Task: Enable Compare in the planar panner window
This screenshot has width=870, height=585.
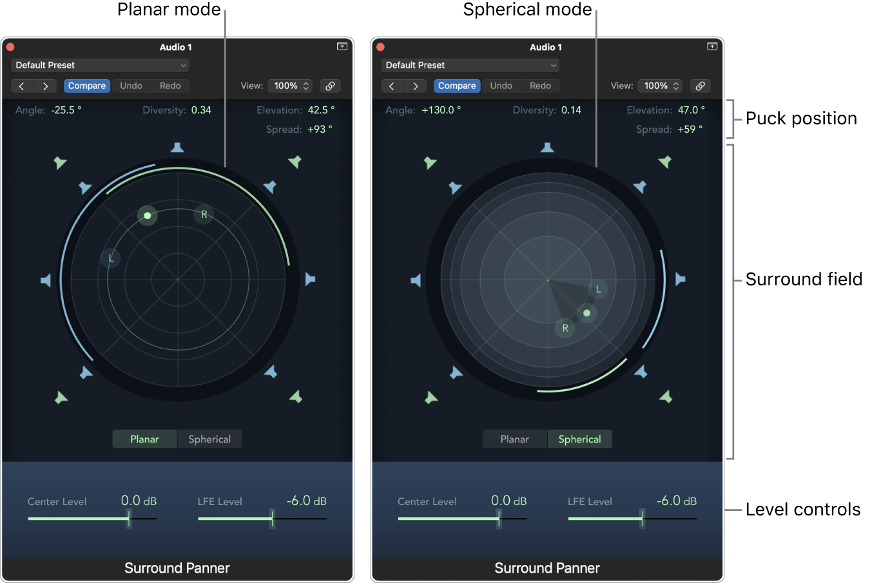Action: [x=87, y=86]
